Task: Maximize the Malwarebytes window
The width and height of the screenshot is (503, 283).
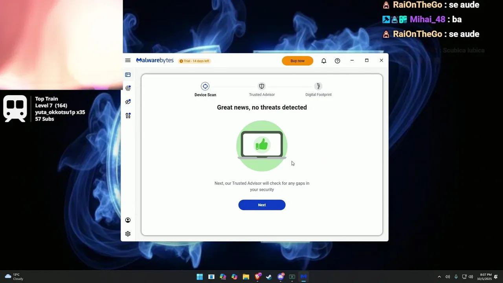Action: 367,61
